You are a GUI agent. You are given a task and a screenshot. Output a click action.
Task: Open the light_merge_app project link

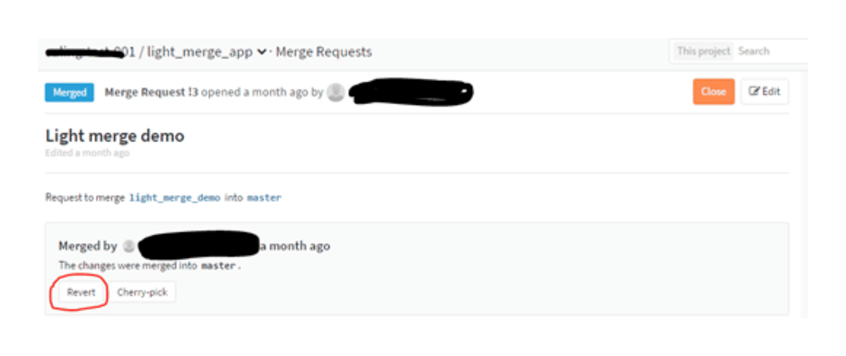coord(199,52)
